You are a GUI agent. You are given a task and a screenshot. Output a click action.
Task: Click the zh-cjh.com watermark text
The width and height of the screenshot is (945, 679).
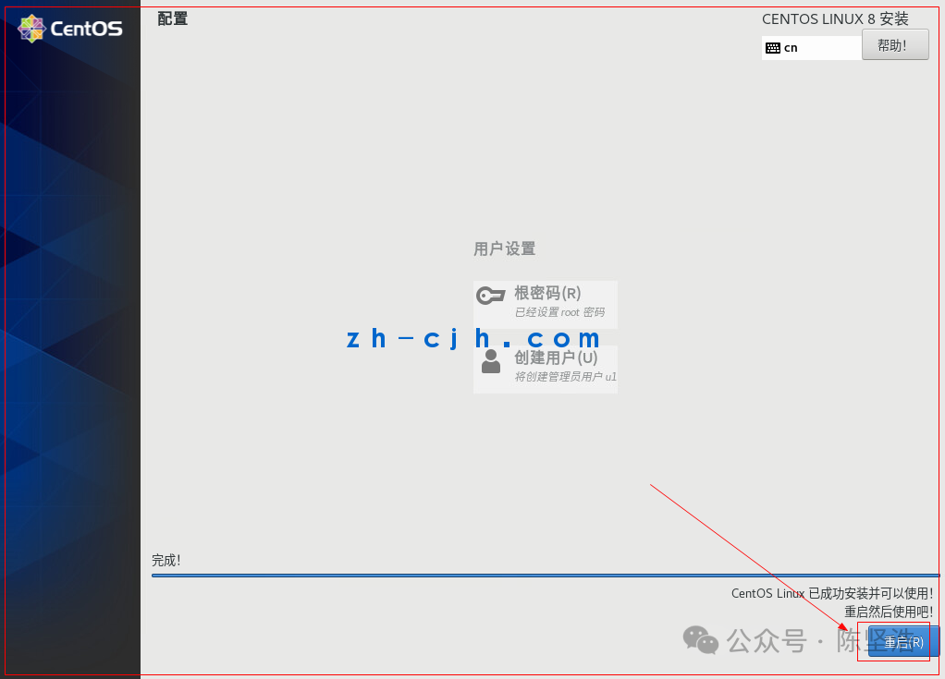473,339
